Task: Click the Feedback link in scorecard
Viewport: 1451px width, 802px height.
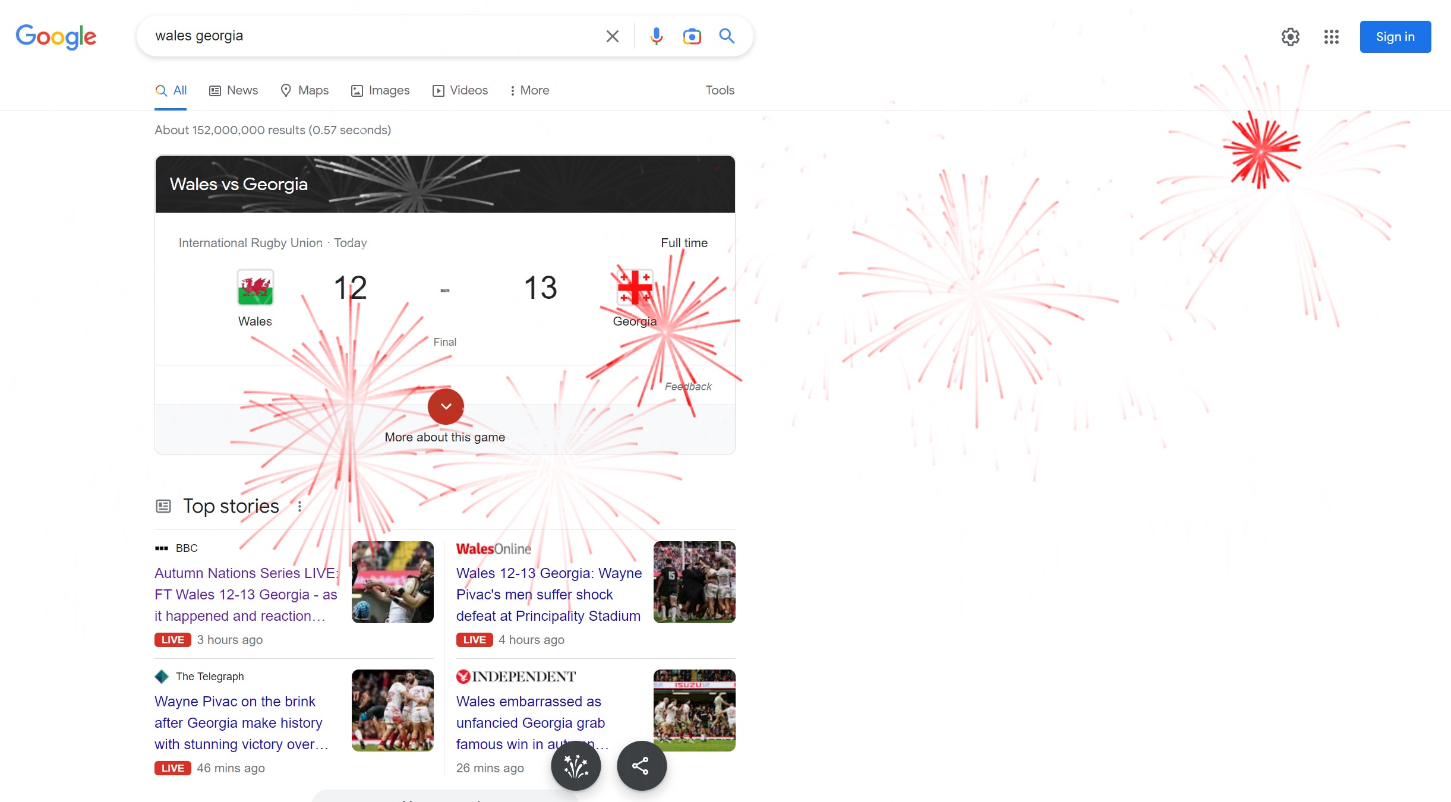Action: (688, 387)
